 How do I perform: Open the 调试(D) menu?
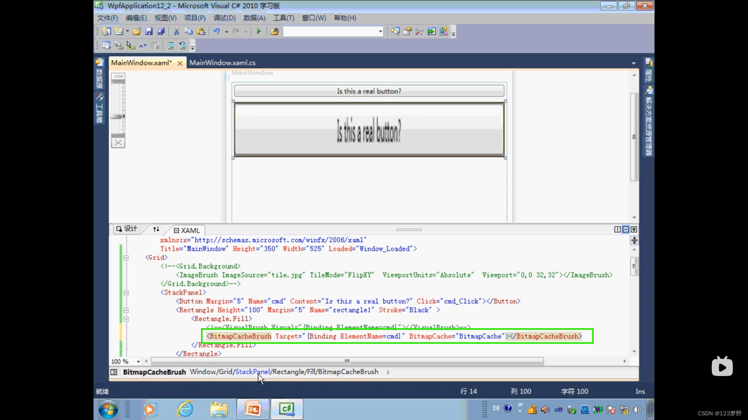(x=224, y=18)
